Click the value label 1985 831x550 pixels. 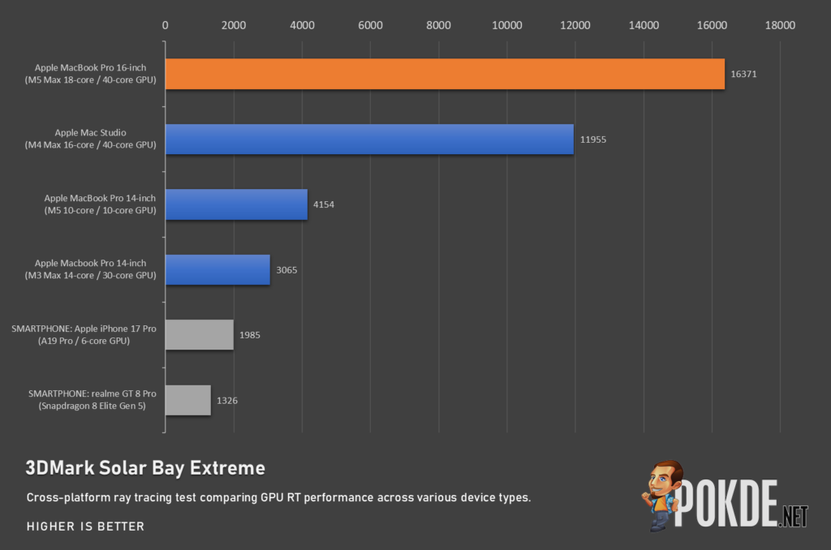point(250,335)
